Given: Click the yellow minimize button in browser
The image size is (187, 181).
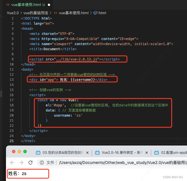Looking at the screenshot, I should pyautogui.click(x=19, y=151).
